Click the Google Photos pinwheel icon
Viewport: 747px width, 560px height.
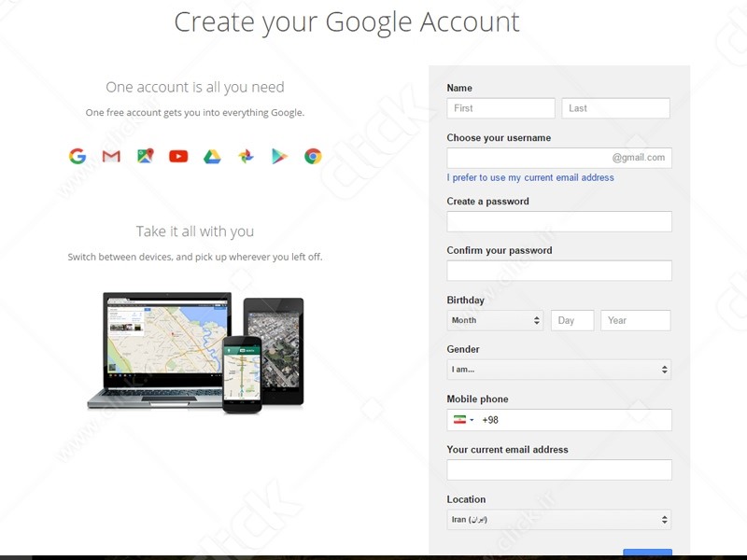(x=246, y=157)
